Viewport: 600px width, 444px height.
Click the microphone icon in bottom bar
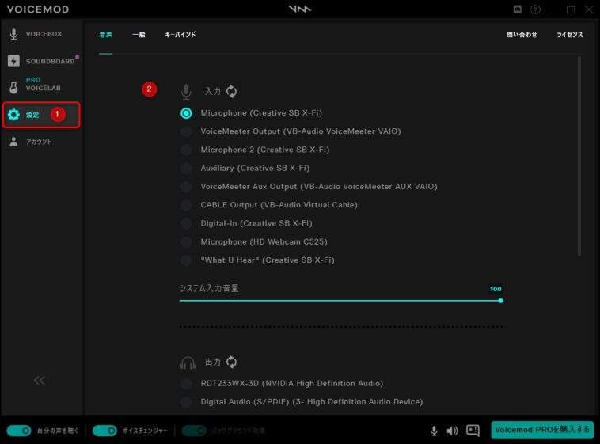[x=434, y=431]
